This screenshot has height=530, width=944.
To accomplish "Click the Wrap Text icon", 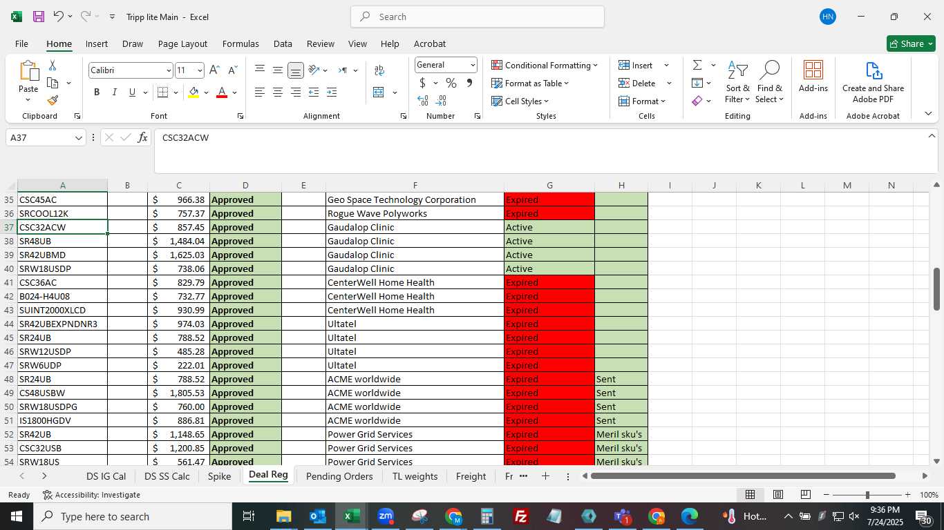I will tap(379, 70).
